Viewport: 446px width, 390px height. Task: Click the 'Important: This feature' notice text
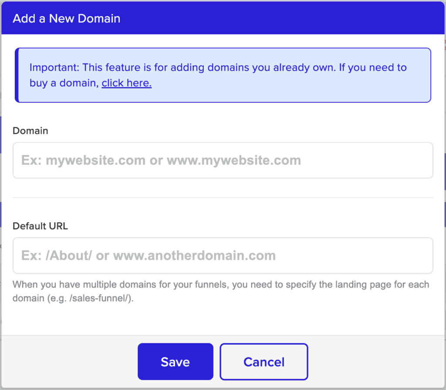(218, 75)
